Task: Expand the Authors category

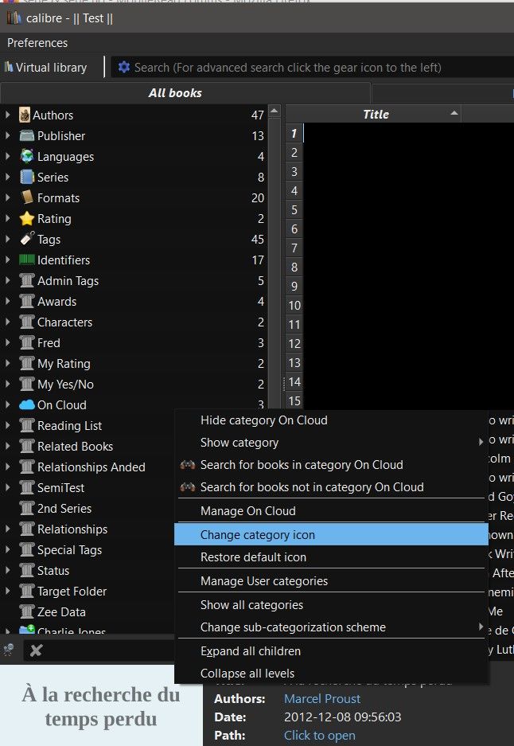Action: [8, 115]
